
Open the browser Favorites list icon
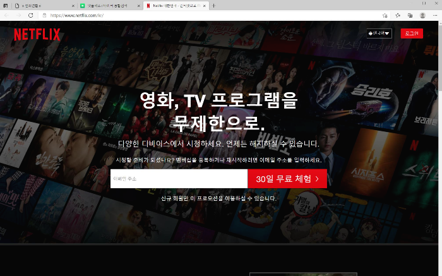(398, 16)
